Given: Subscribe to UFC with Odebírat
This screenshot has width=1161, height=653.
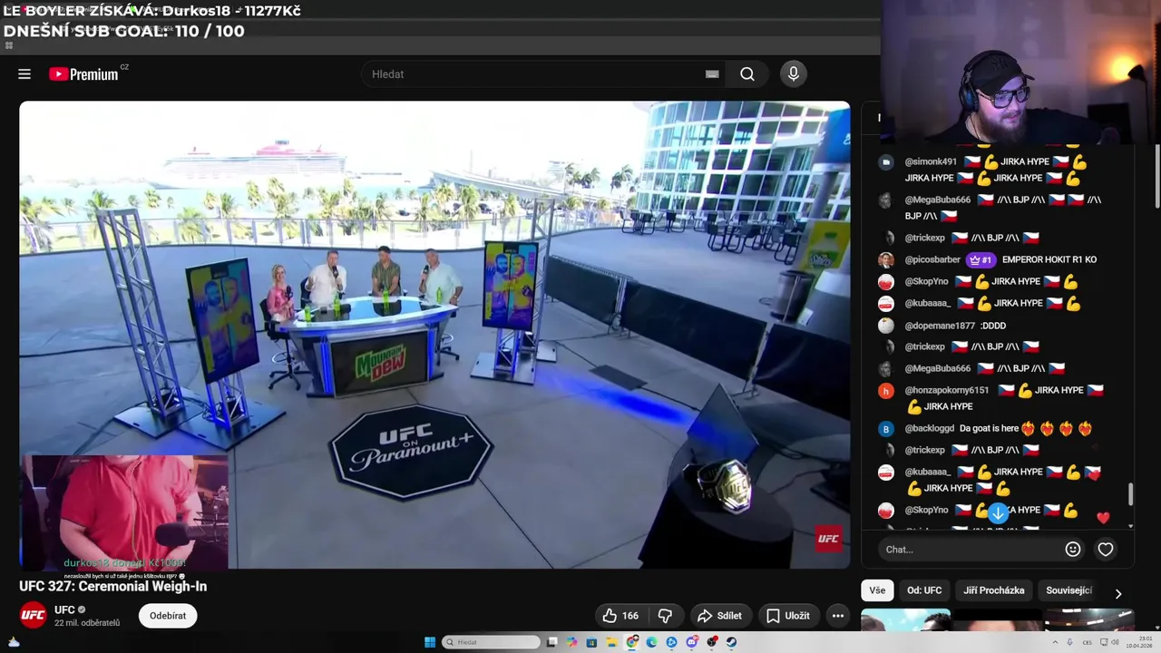Looking at the screenshot, I should [168, 616].
